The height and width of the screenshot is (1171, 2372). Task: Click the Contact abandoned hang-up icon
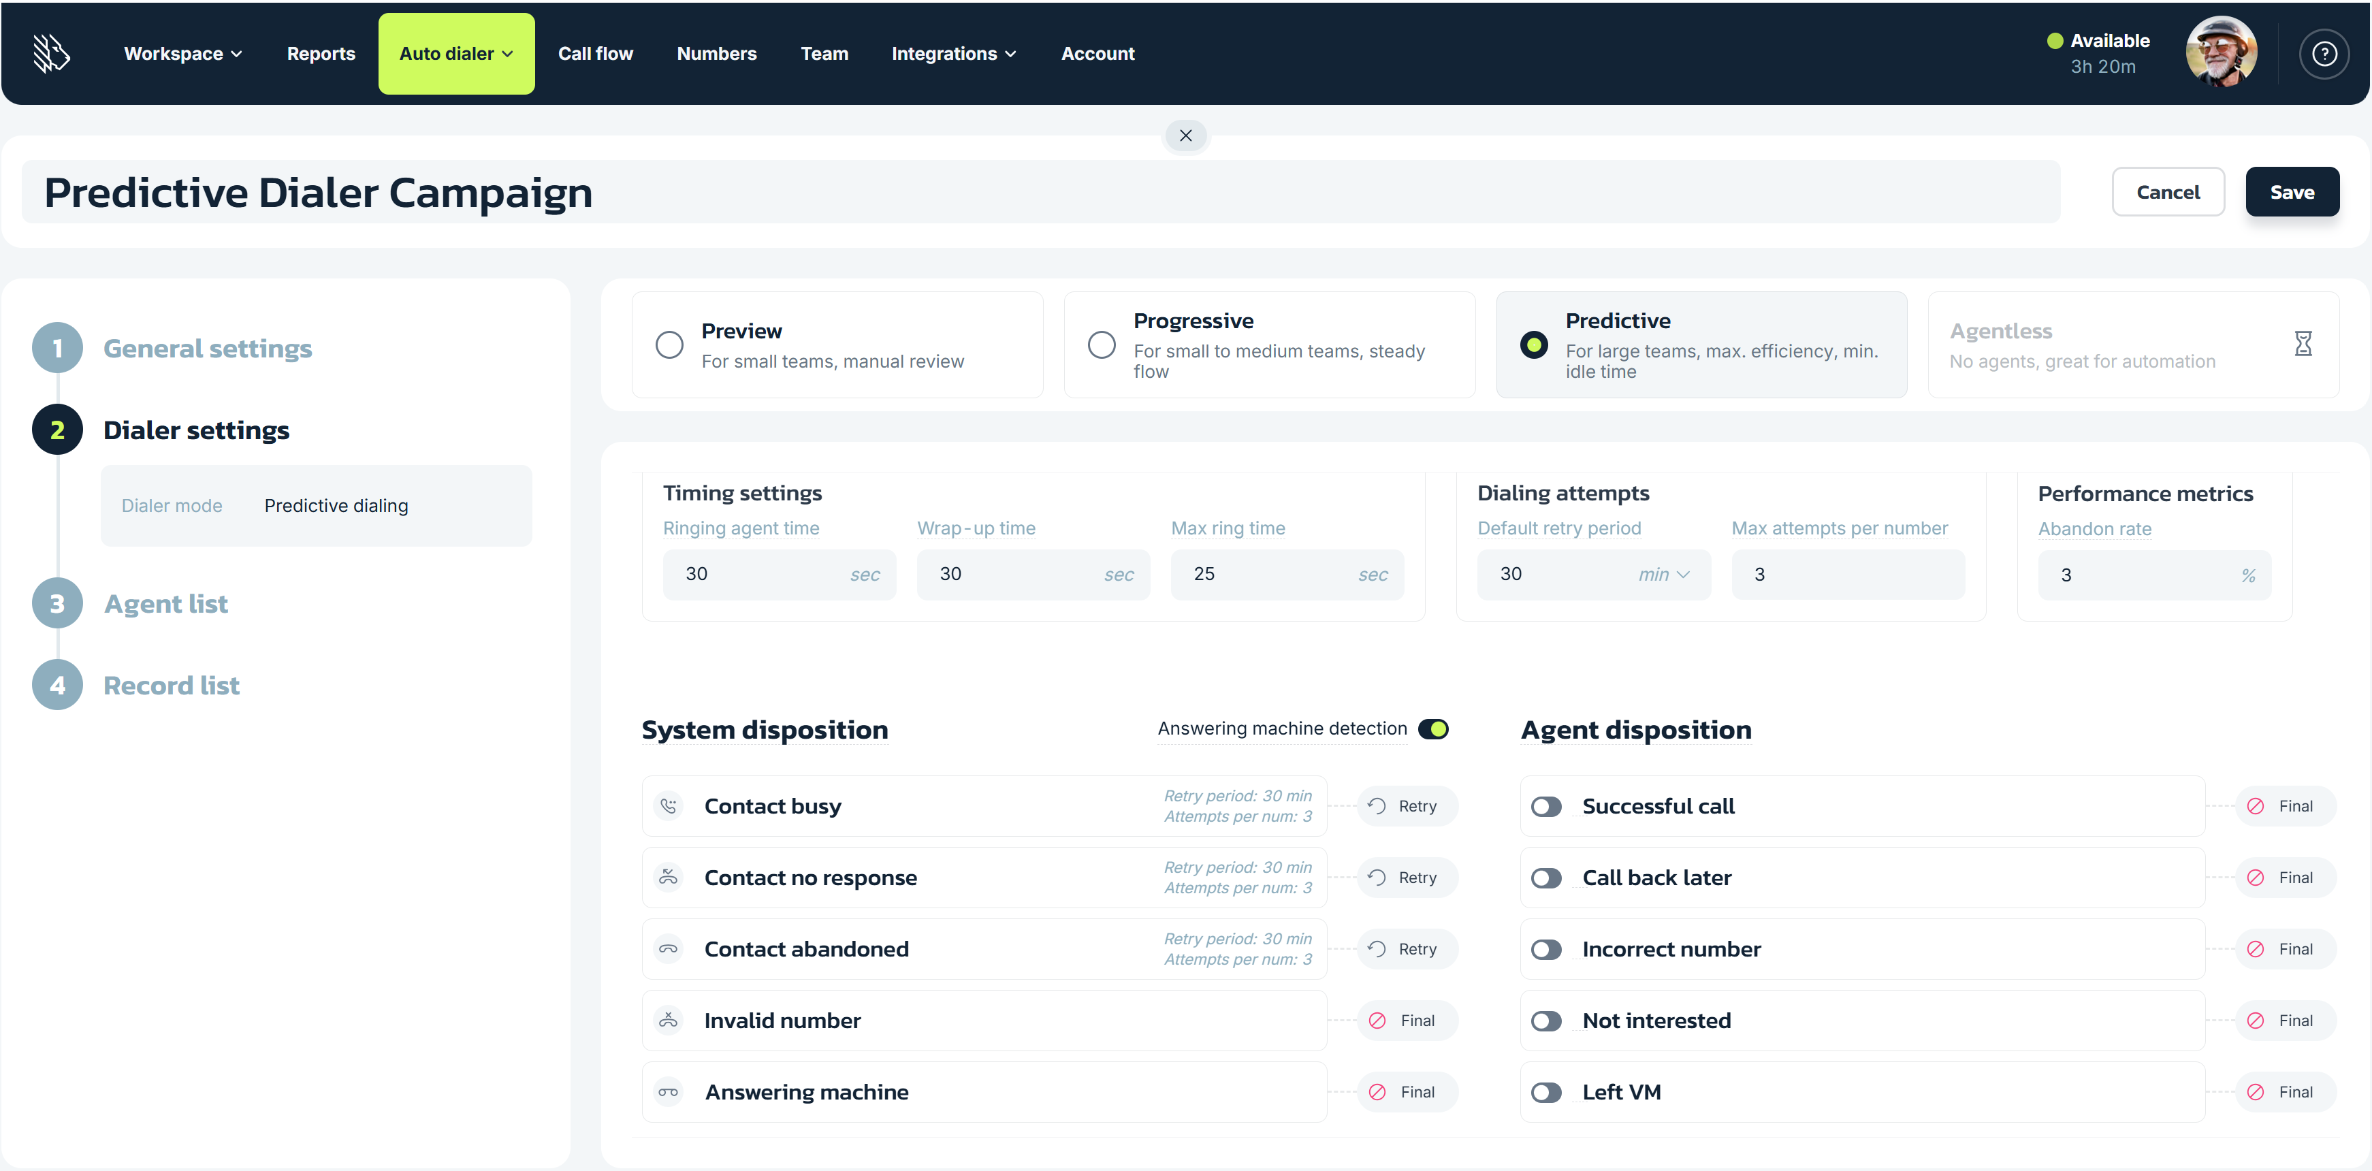669,948
